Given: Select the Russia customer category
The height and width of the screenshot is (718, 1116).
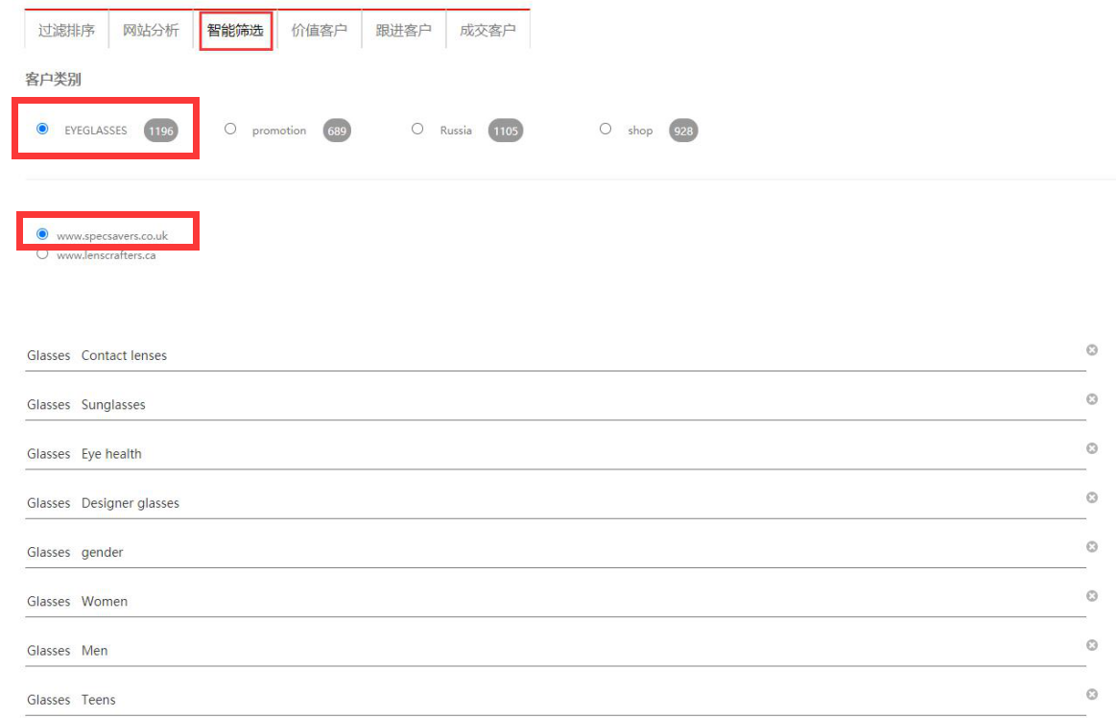Looking at the screenshot, I should pyautogui.click(x=417, y=129).
